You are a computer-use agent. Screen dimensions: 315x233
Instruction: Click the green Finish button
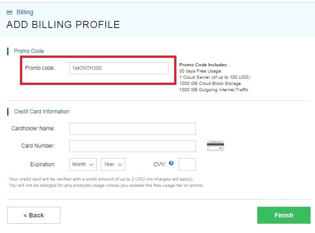(x=283, y=215)
